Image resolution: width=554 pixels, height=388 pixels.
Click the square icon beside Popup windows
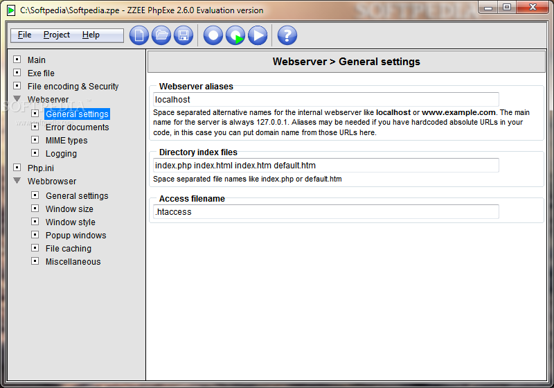tap(35, 235)
